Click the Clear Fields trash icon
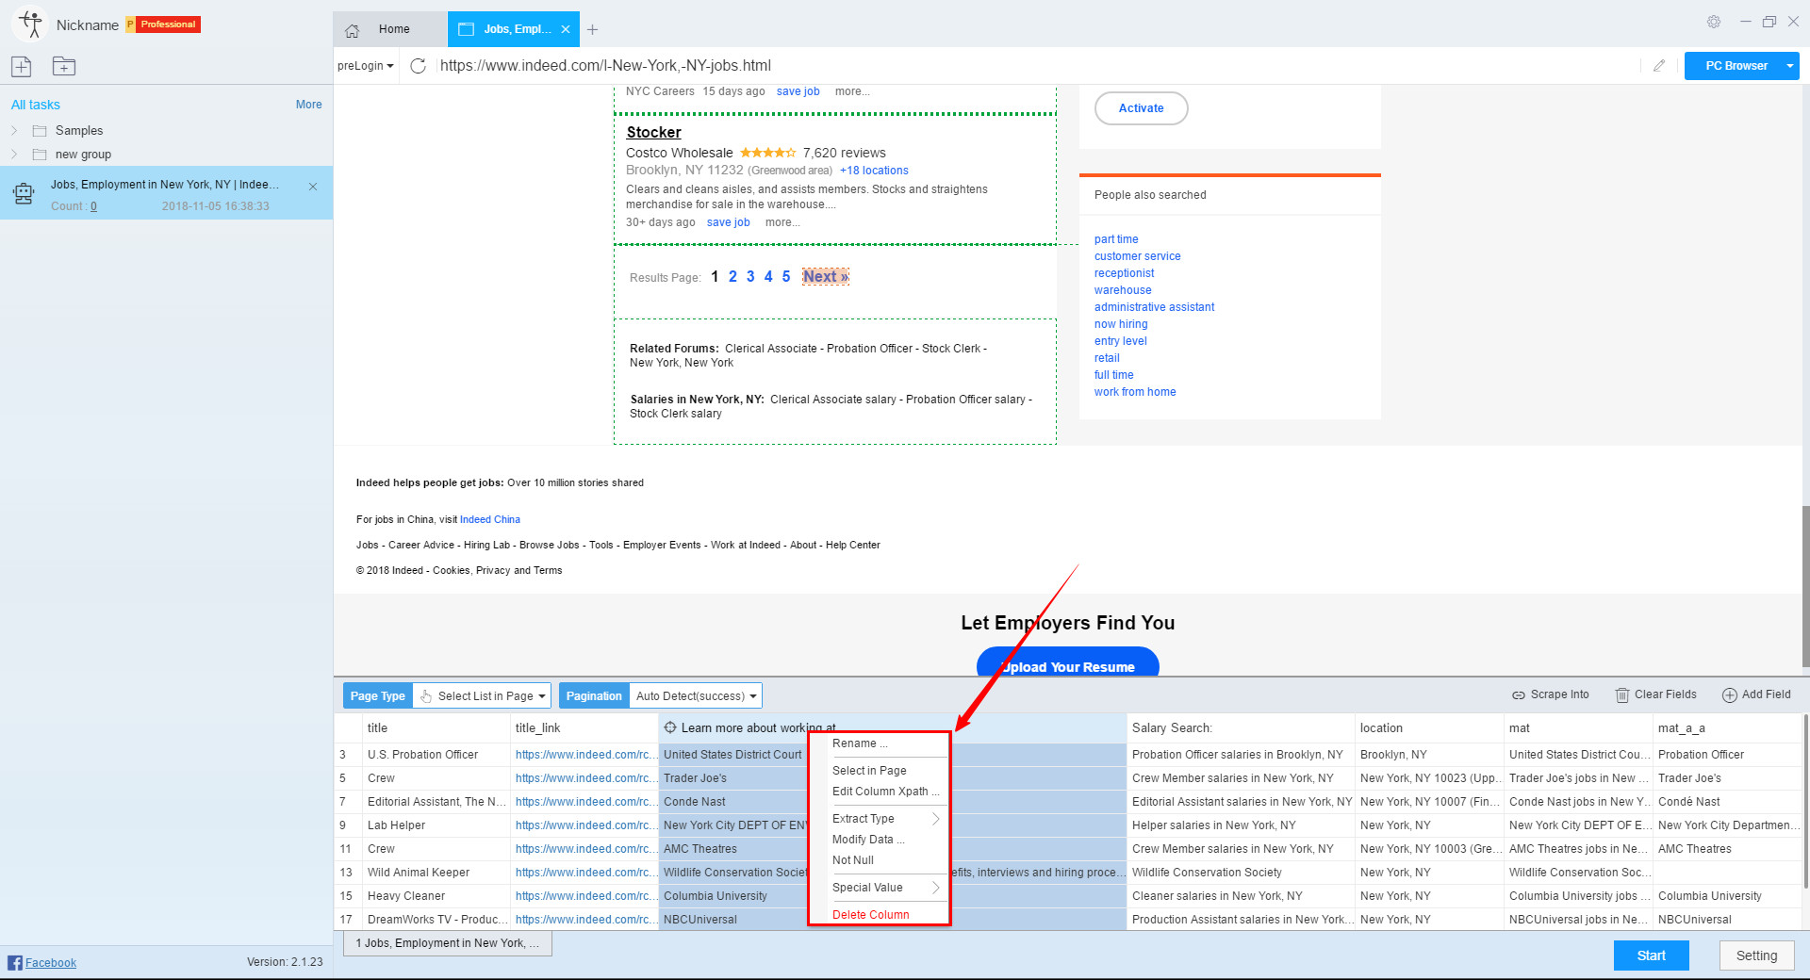The image size is (1810, 980). 1622,695
